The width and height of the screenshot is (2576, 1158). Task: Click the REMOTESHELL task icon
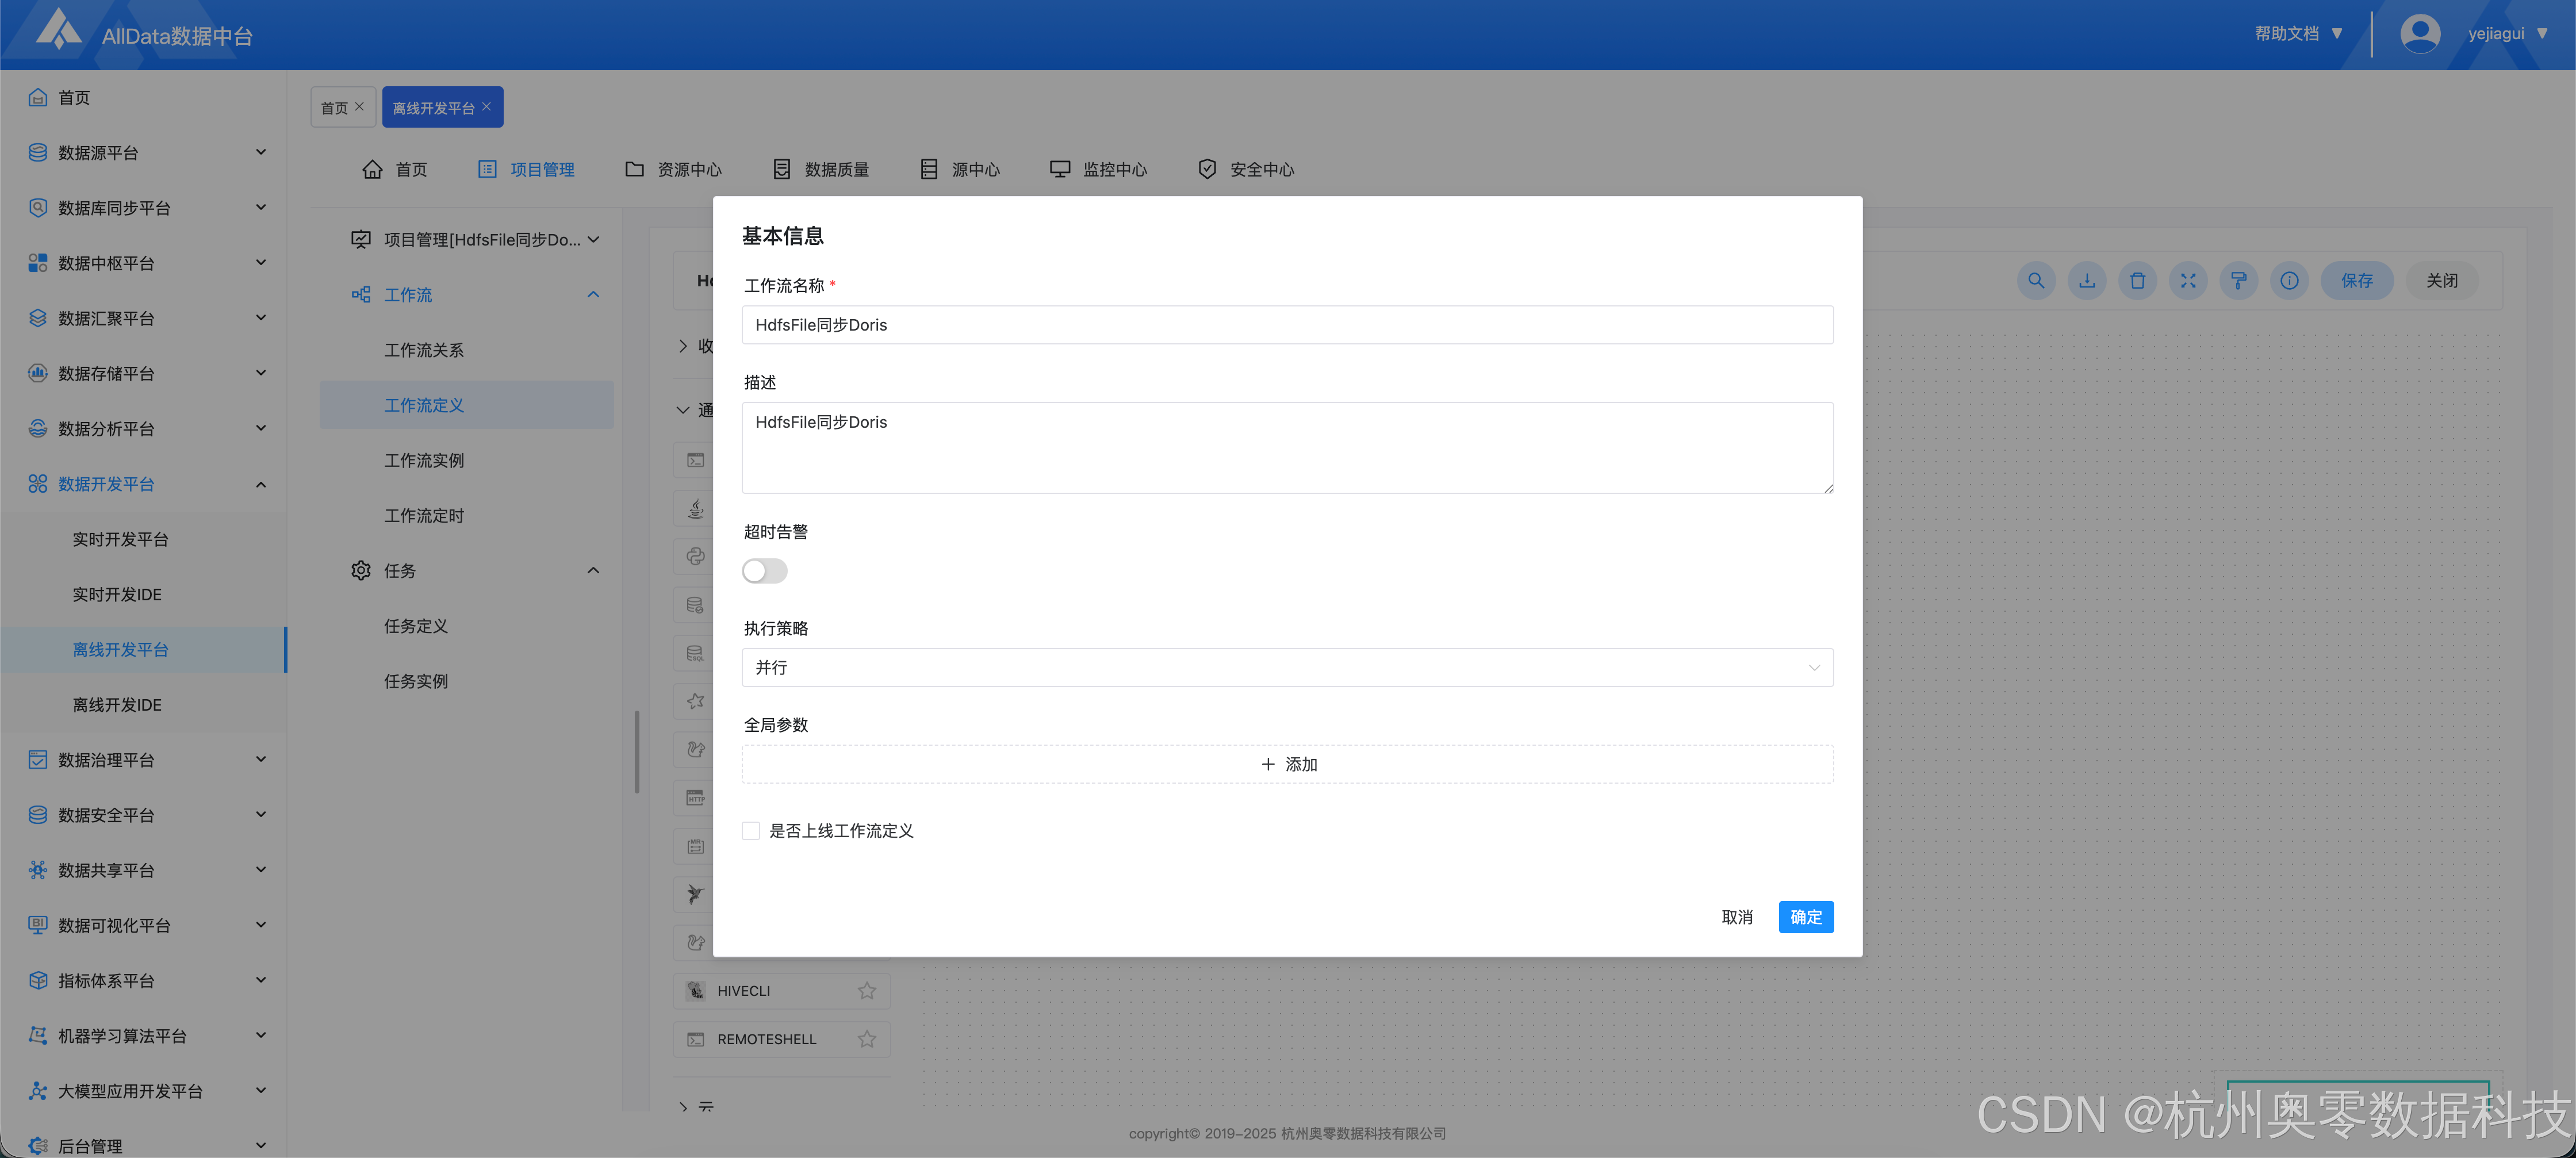click(697, 1039)
